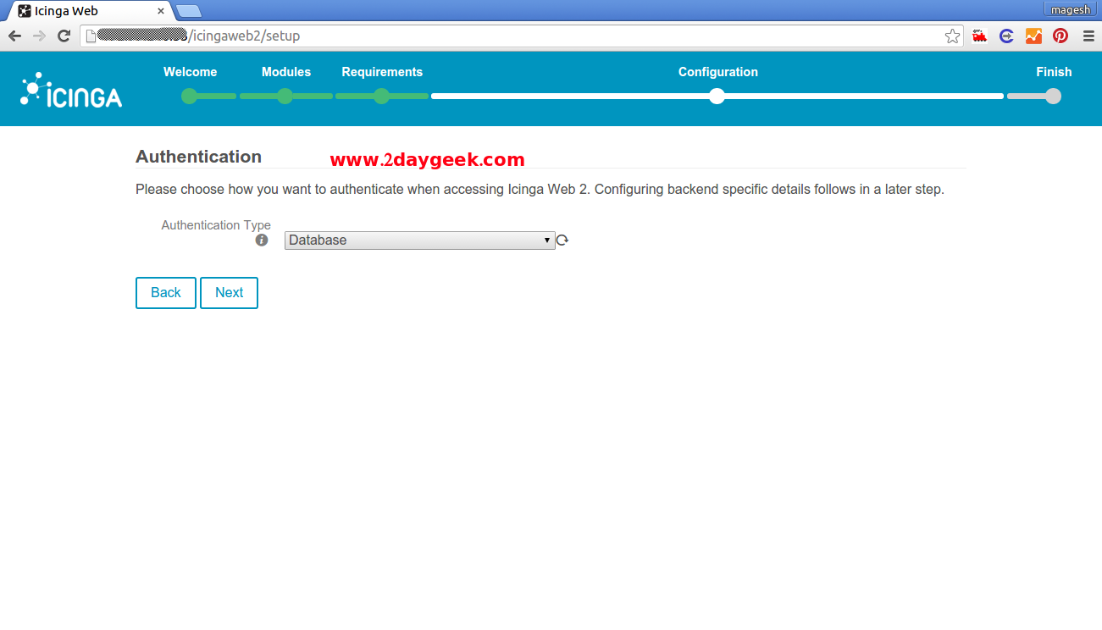The image size is (1102, 630).
Task: Click the browser back arrow
Action: point(14,36)
